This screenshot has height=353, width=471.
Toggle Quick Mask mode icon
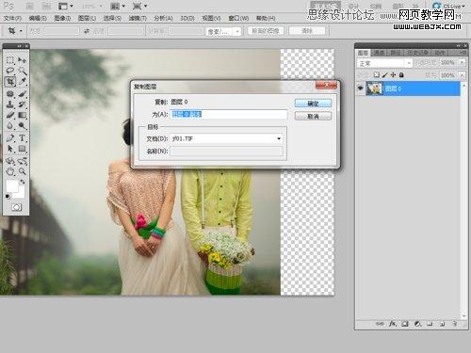click(x=16, y=207)
